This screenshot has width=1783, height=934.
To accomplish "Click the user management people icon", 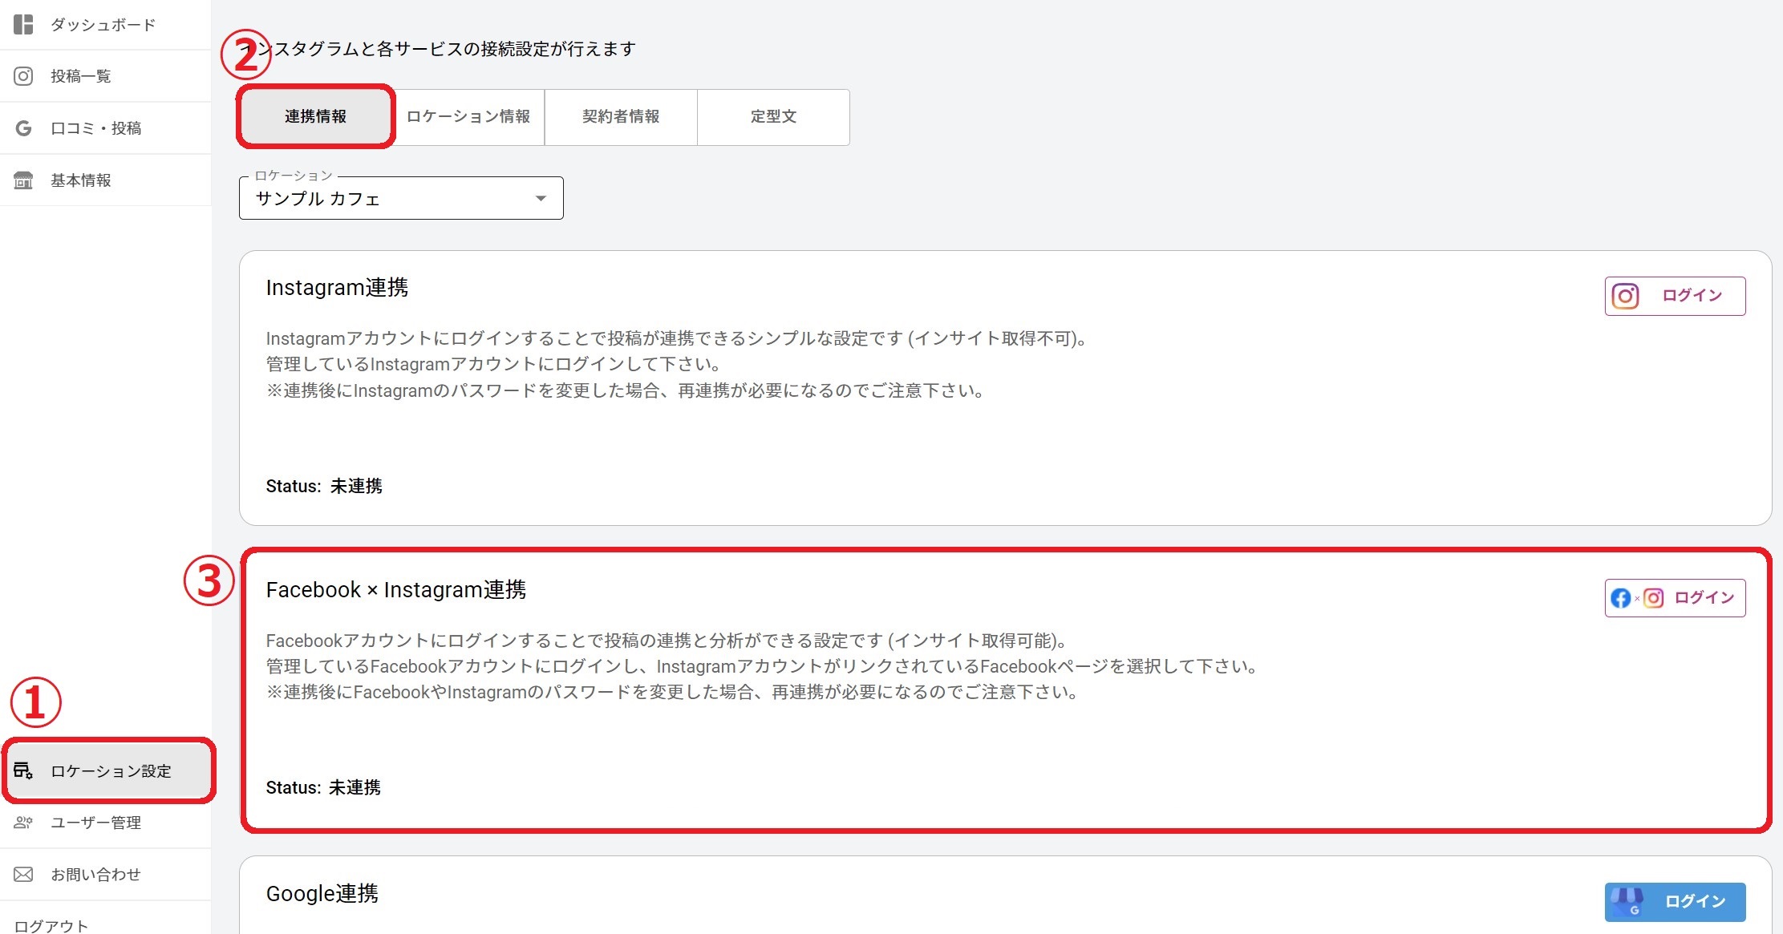I will (x=23, y=823).
